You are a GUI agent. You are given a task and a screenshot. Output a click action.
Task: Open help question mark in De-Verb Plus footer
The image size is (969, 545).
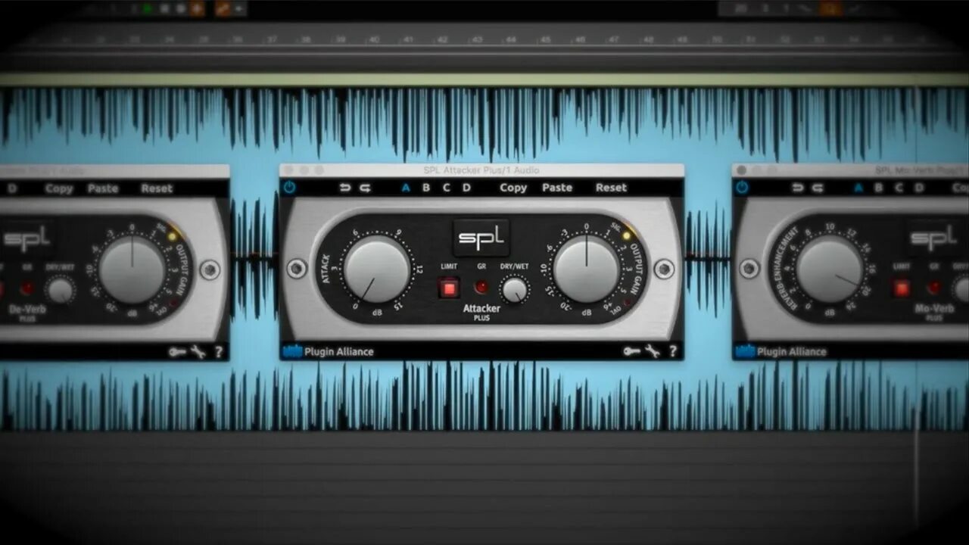pos(219,352)
